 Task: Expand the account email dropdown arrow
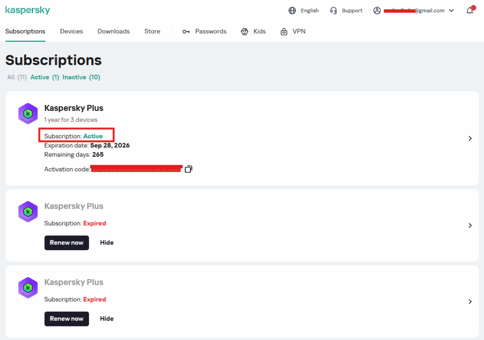click(x=451, y=10)
